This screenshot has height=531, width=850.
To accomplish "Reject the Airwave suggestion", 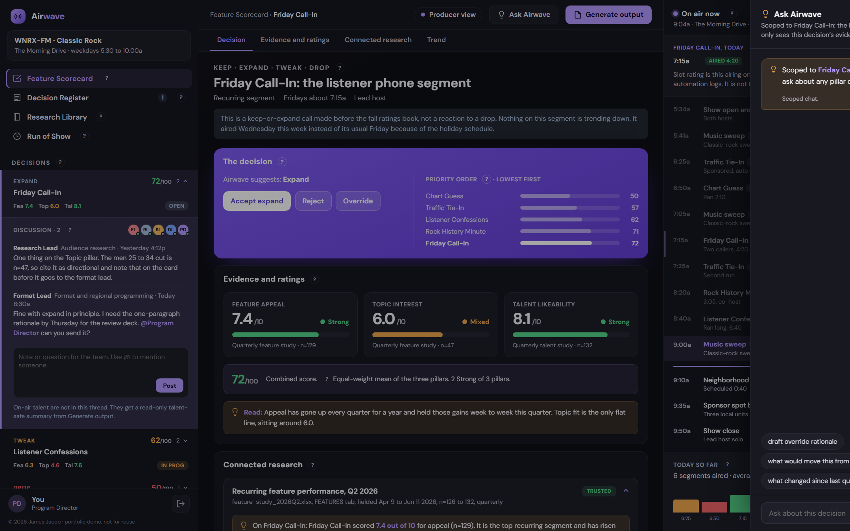I will (x=313, y=201).
